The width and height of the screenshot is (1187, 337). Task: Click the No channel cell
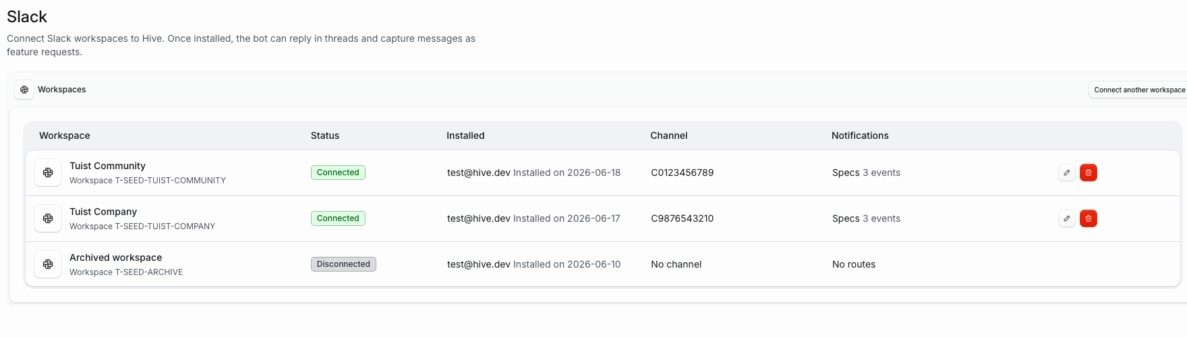pos(676,264)
